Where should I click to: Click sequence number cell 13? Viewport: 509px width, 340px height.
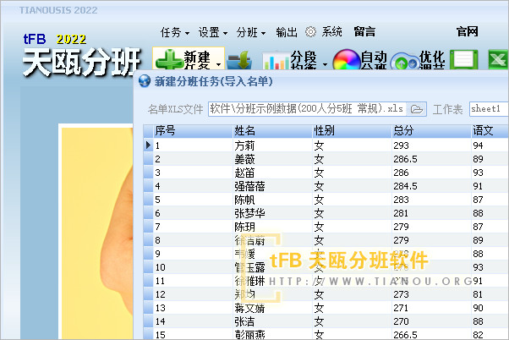coord(193,308)
